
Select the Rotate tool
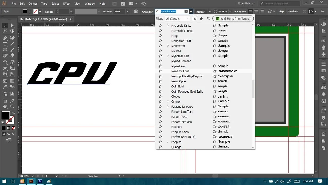tap(5, 62)
